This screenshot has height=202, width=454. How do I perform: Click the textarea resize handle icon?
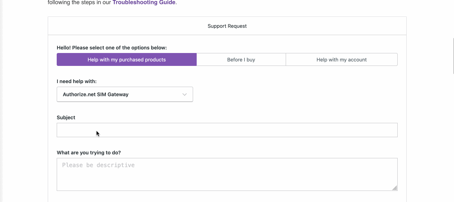395,188
